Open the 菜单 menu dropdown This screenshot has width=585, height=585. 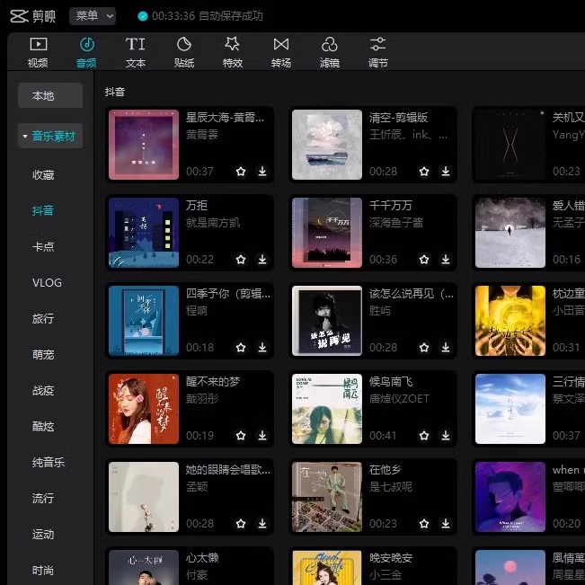click(93, 16)
